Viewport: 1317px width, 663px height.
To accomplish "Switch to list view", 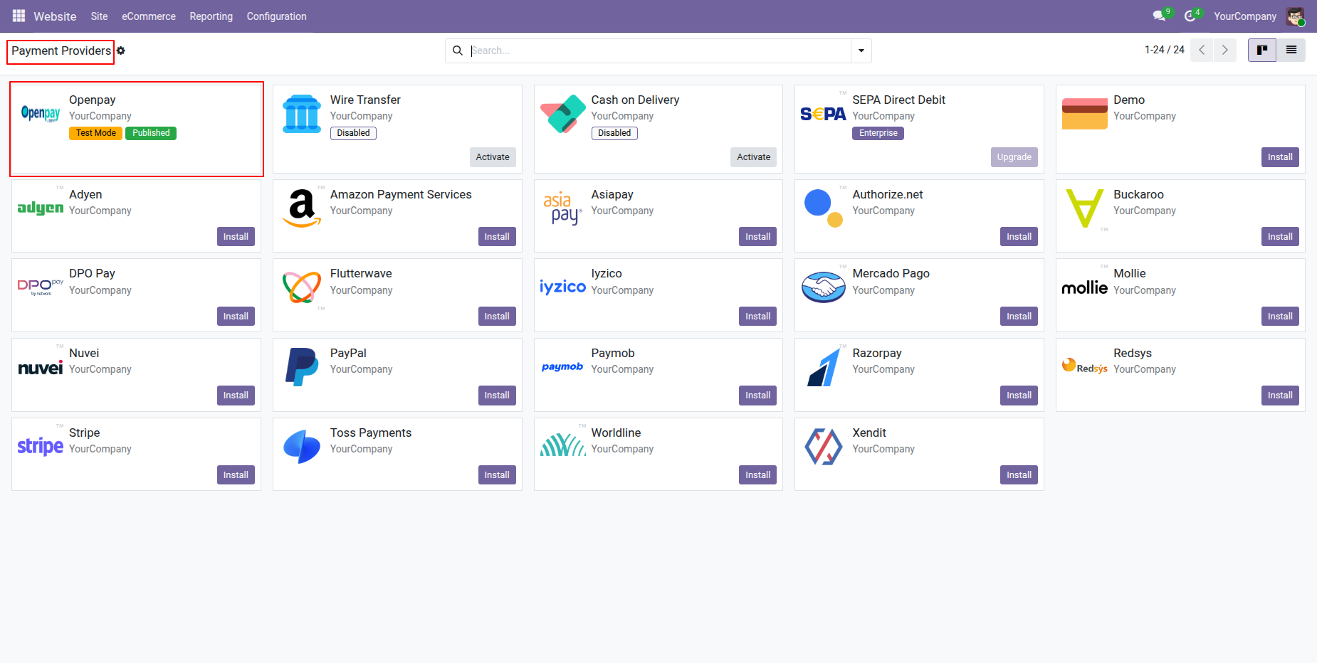I will click(x=1291, y=50).
